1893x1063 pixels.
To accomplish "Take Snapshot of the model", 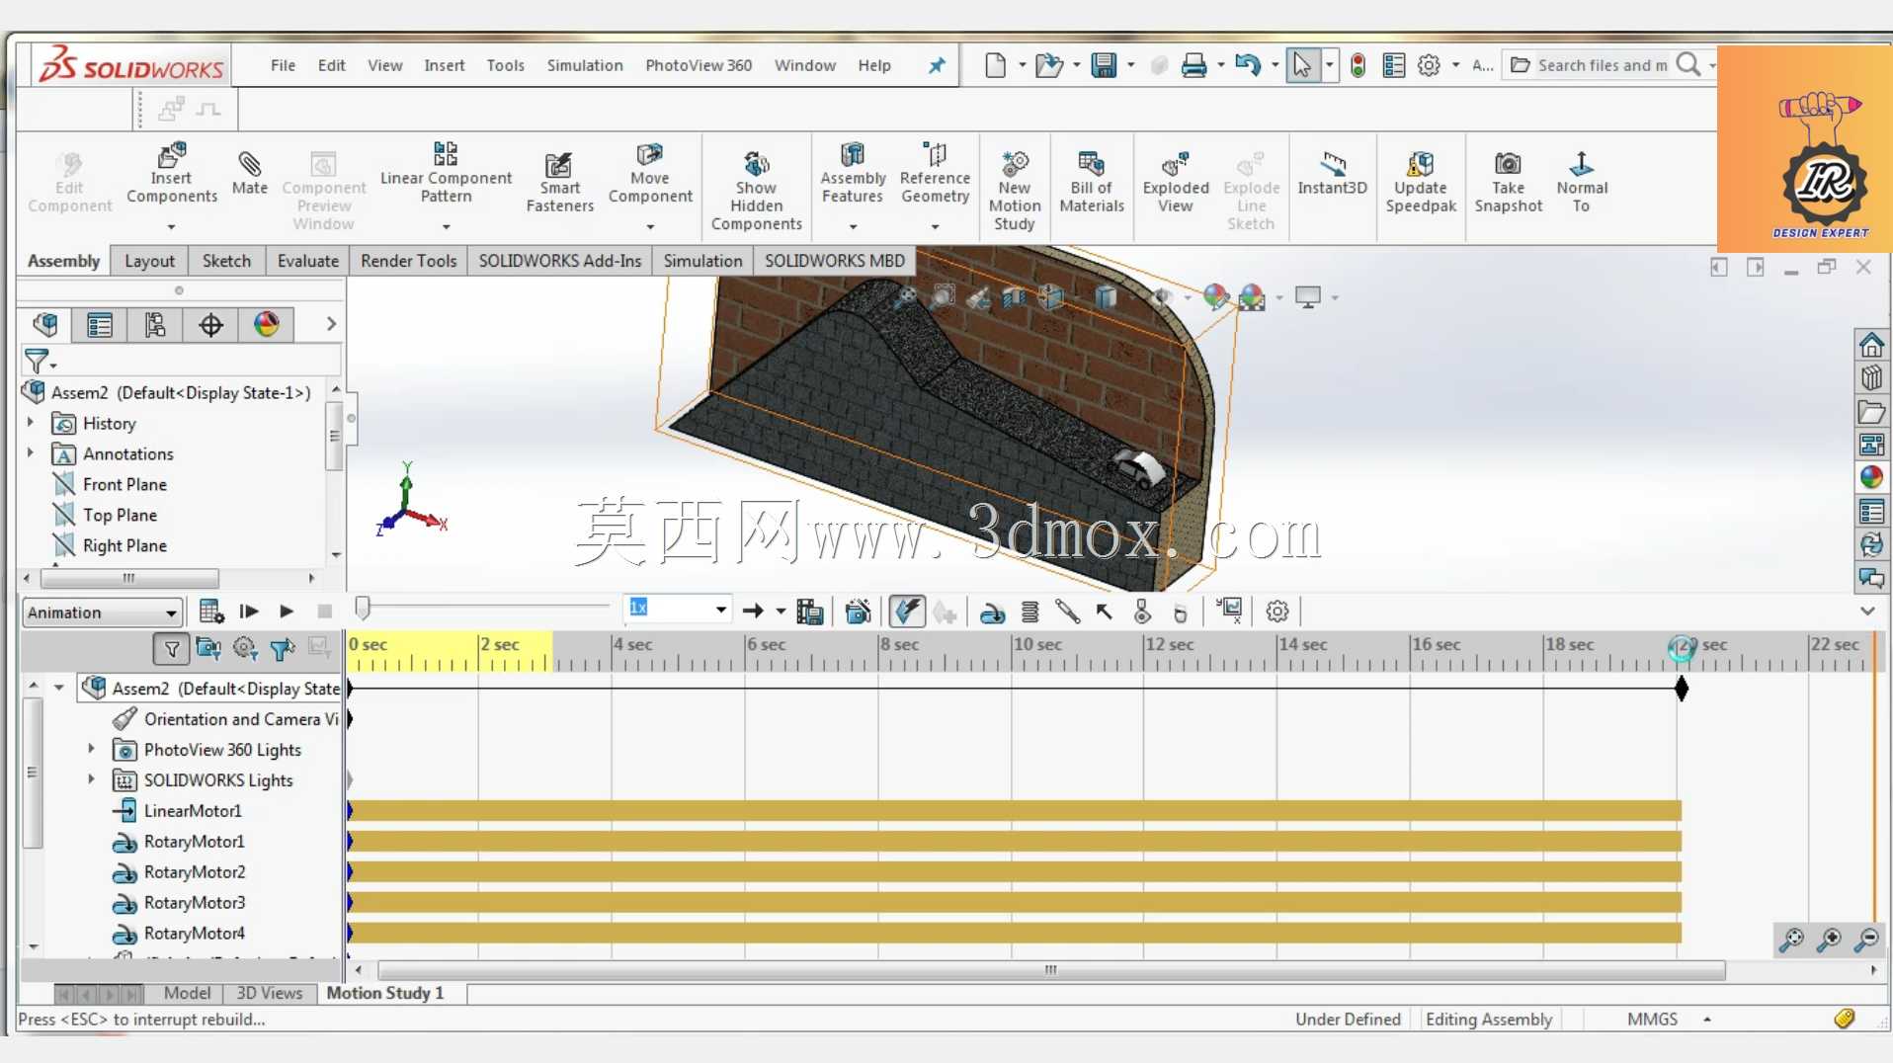I will (1508, 183).
